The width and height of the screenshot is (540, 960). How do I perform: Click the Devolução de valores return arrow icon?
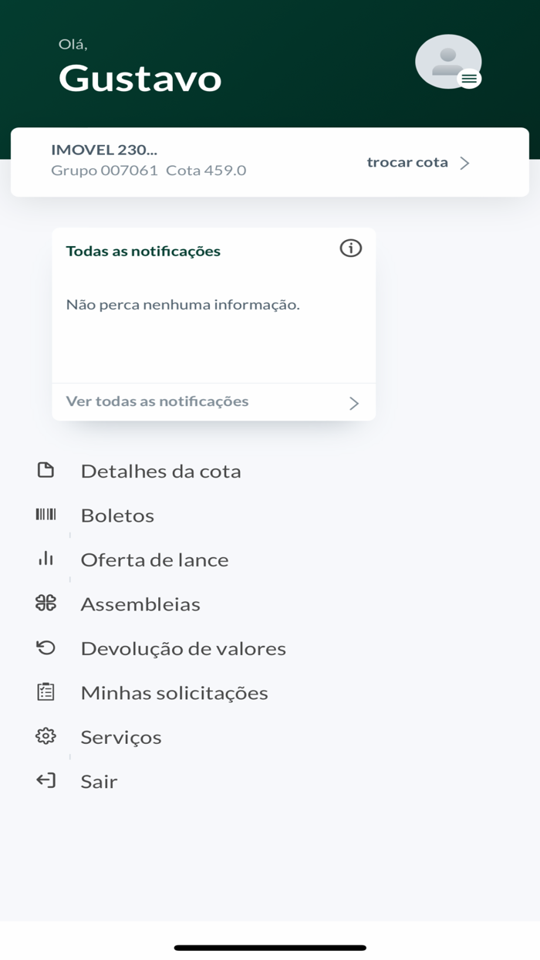46,648
